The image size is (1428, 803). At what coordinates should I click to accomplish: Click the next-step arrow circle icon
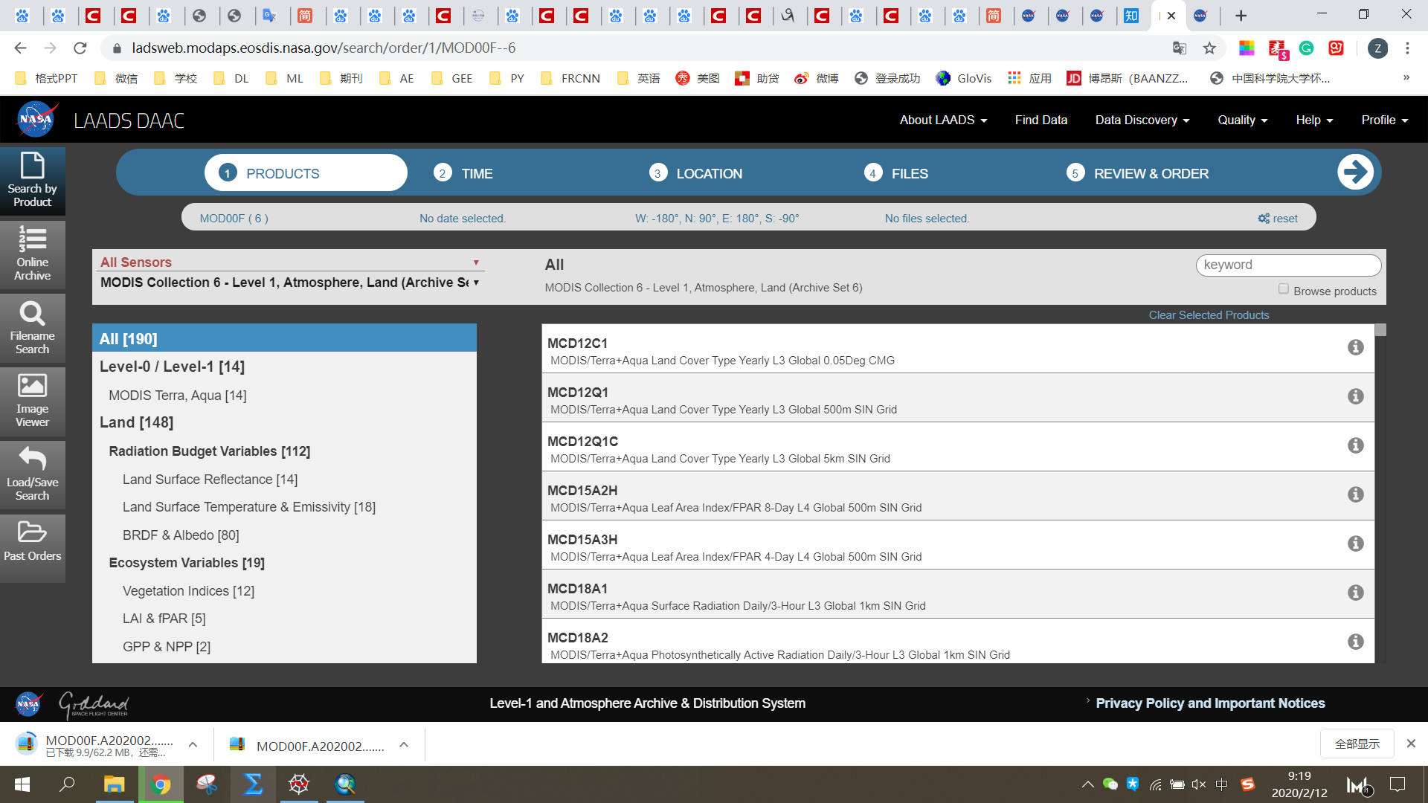[x=1354, y=172]
